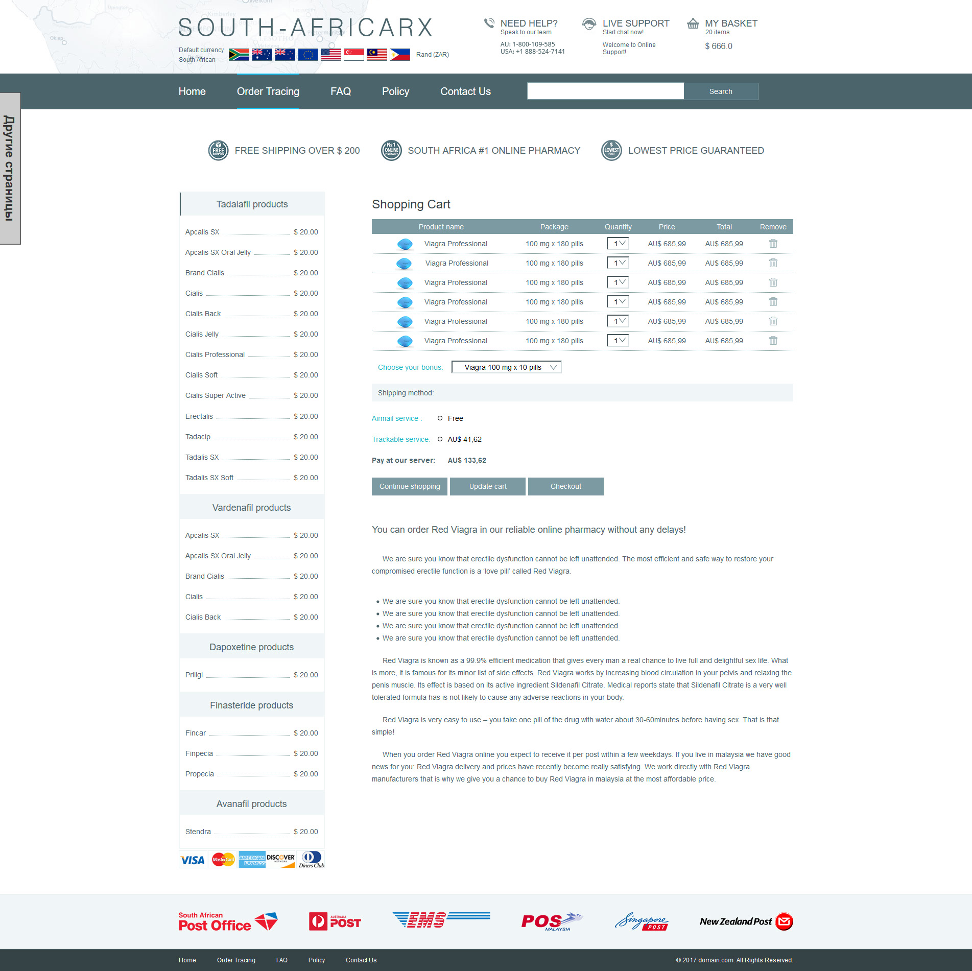Open the quantity dropdown in the first cart row

[x=618, y=244]
